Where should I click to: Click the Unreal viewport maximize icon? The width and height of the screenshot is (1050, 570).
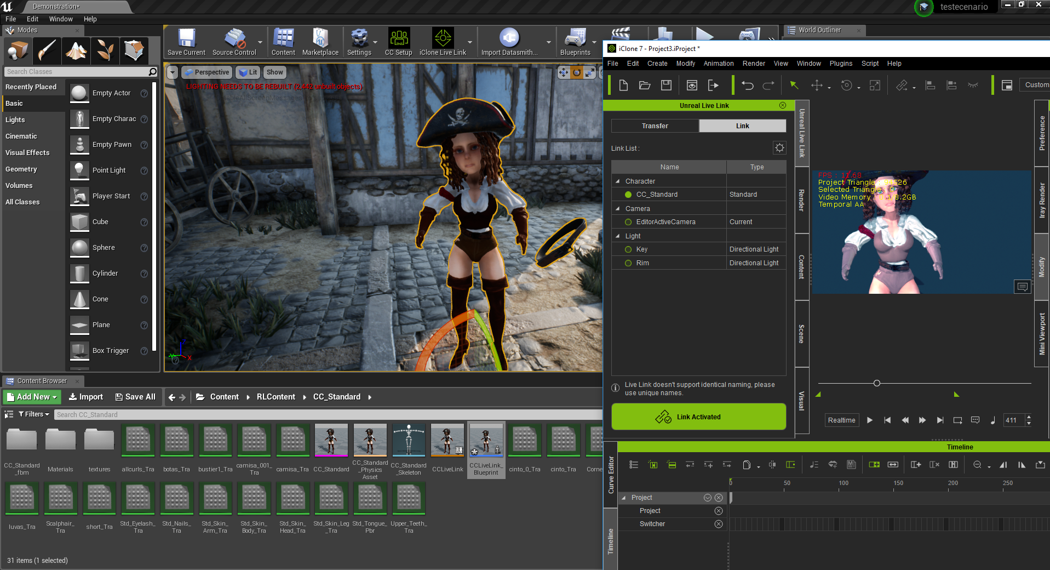pyautogui.click(x=590, y=72)
